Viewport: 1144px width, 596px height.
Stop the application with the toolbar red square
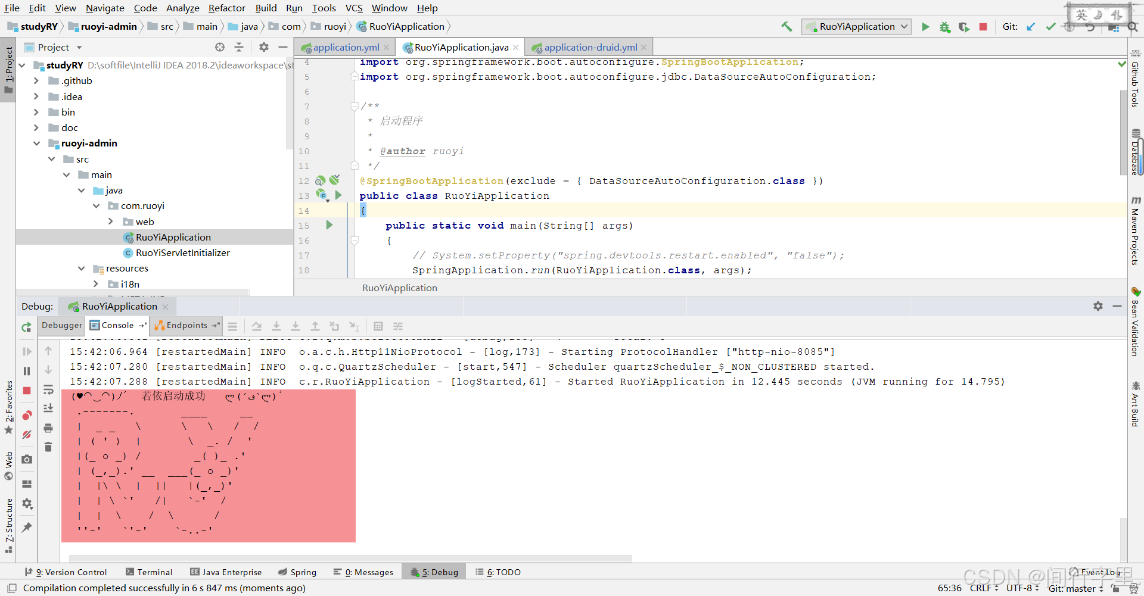(983, 27)
